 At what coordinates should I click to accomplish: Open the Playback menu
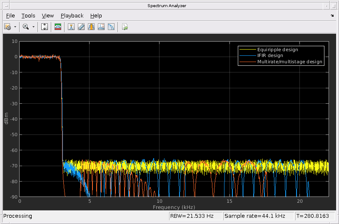point(72,15)
